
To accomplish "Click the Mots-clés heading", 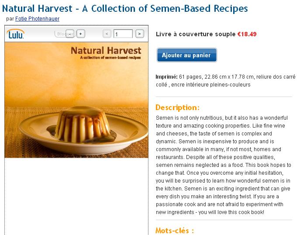I will tap(175, 230).
